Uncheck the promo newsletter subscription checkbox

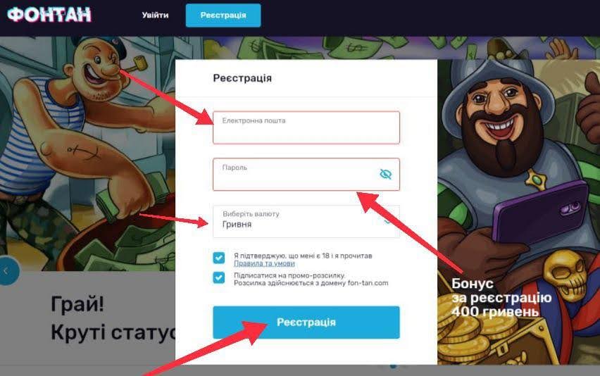coord(219,277)
